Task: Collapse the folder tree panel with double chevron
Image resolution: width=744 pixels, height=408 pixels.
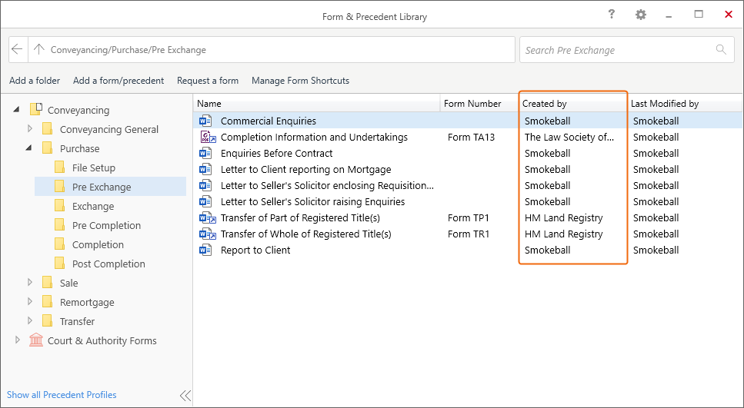Action: coord(185,395)
